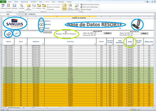Click Amplitud de Esf. input for PSWT VG

coord(135,35)
